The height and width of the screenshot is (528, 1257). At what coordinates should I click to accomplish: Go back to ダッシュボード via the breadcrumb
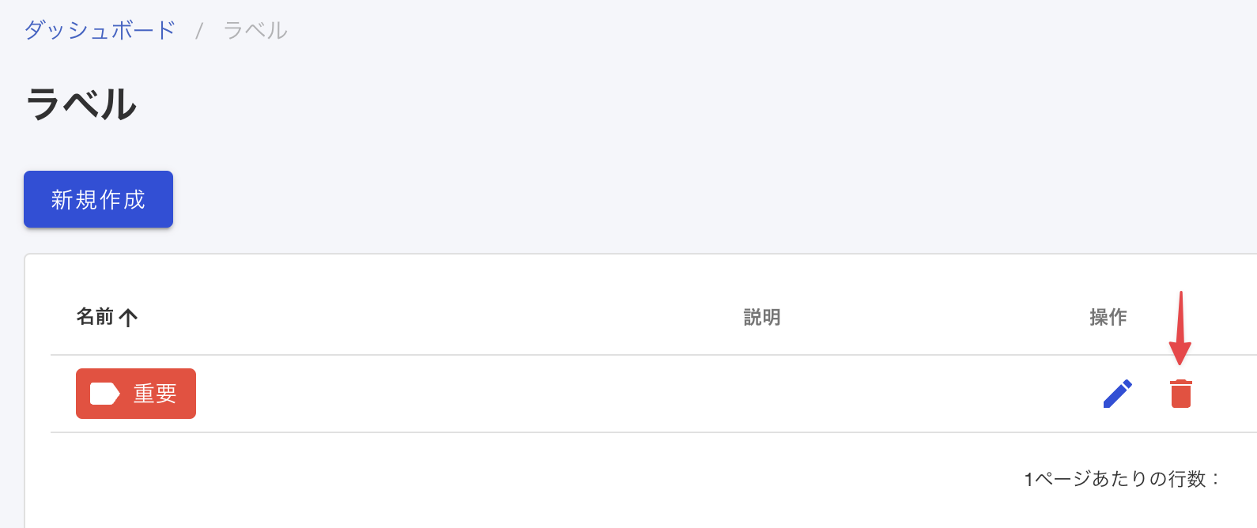tap(100, 30)
